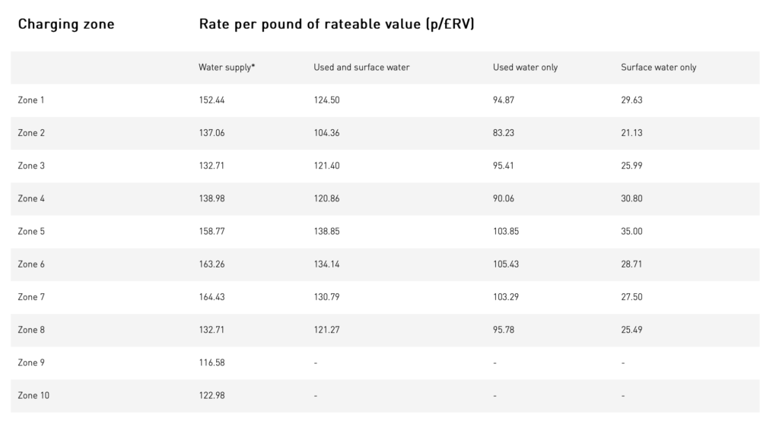Click the Zone 5 row label

[x=30, y=231]
